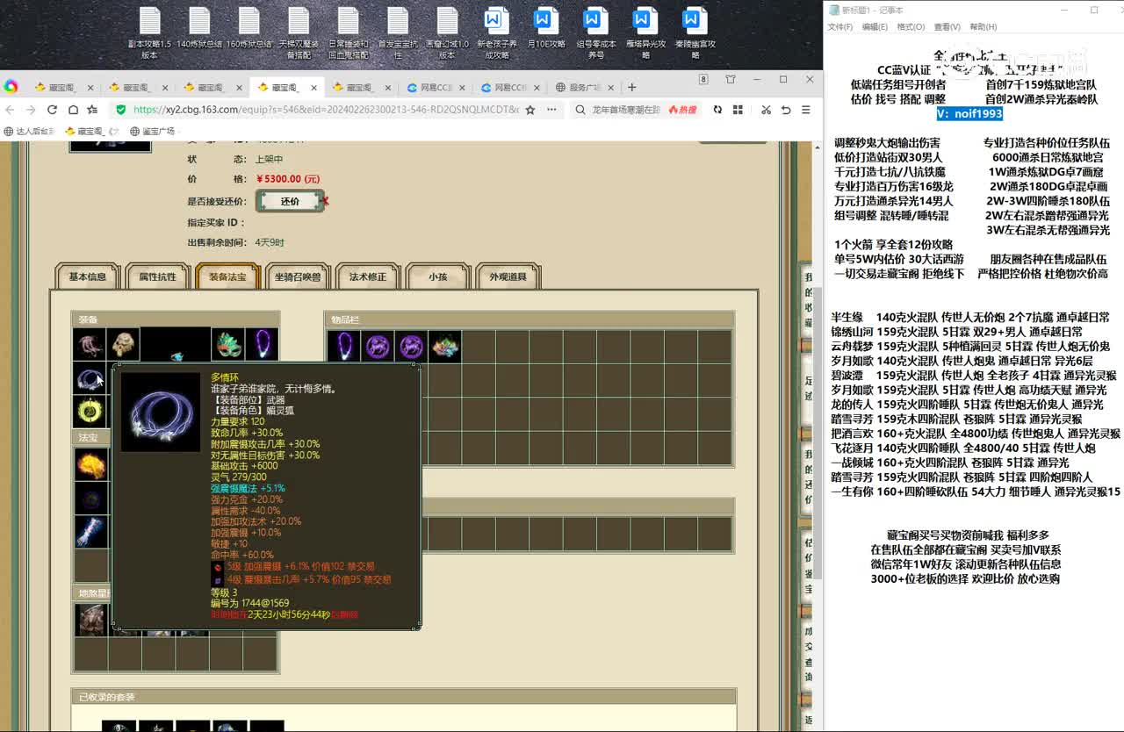Click the ¥5300.00 price text
The height and width of the screenshot is (732, 1124).
pyautogui.click(x=289, y=179)
